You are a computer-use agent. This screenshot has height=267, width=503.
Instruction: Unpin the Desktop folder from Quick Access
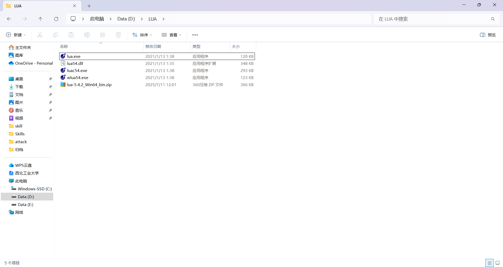click(x=50, y=79)
